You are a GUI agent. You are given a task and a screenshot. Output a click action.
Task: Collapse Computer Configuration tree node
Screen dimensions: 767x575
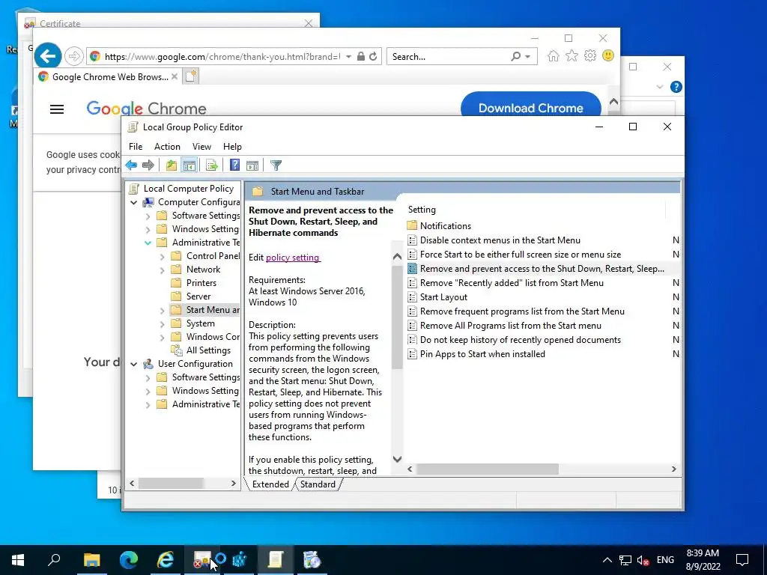point(133,202)
